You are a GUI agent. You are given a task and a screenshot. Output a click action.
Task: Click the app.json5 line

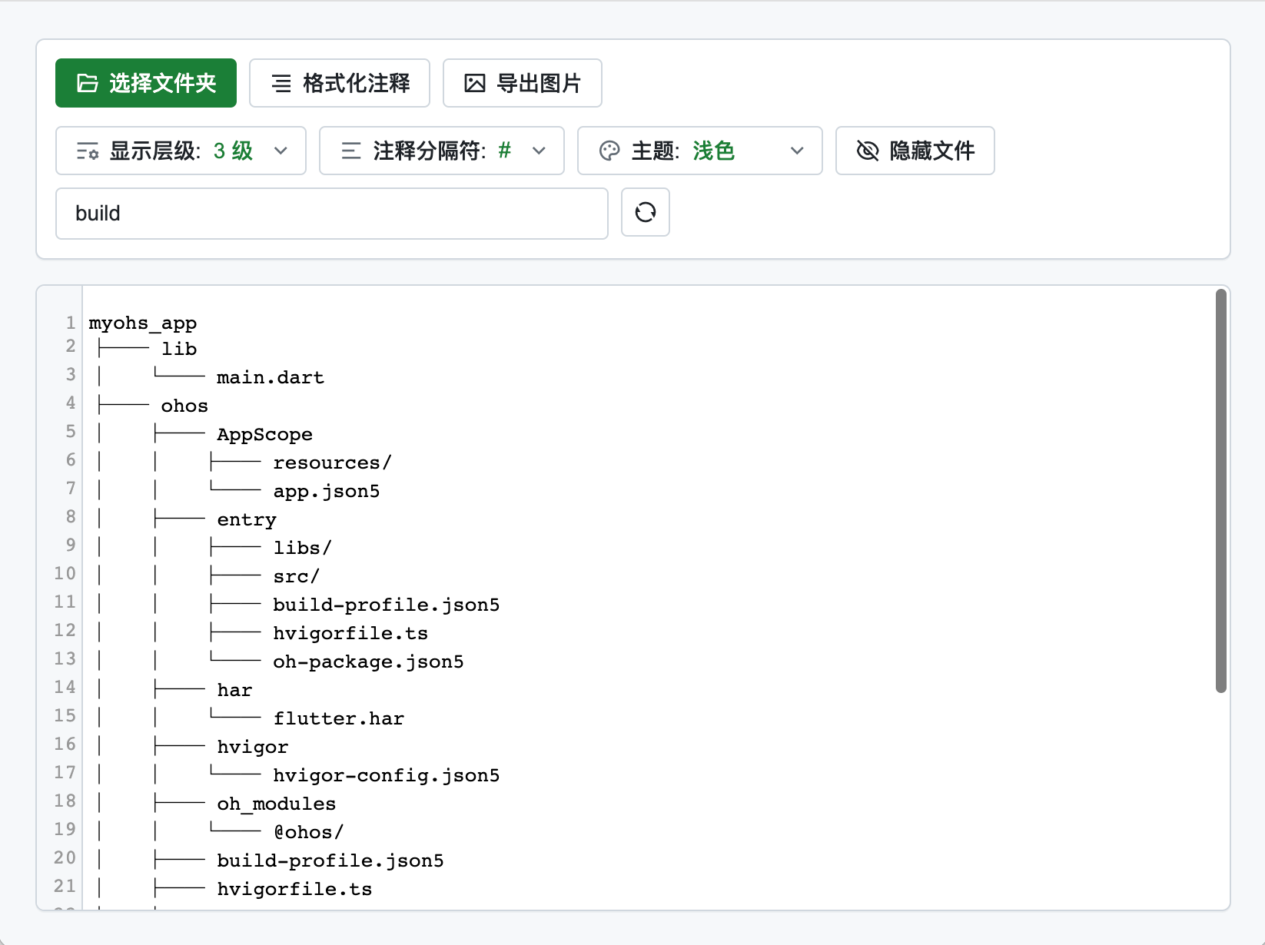point(327,492)
